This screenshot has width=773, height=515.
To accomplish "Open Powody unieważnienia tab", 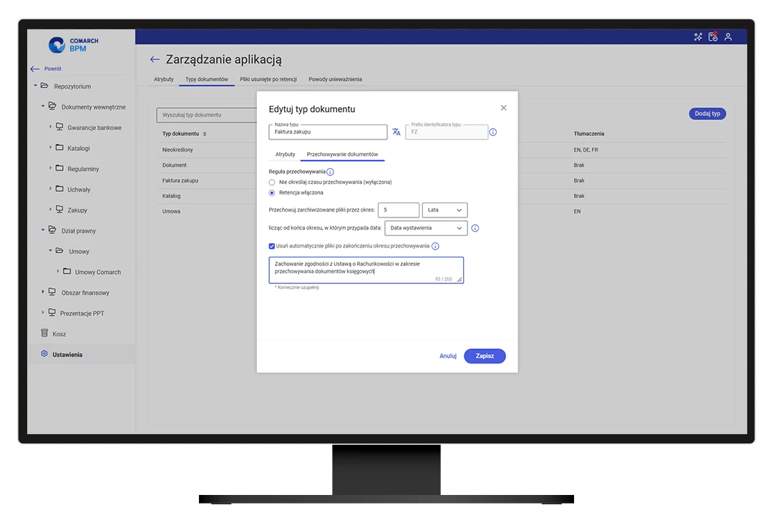I will pyautogui.click(x=335, y=79).
